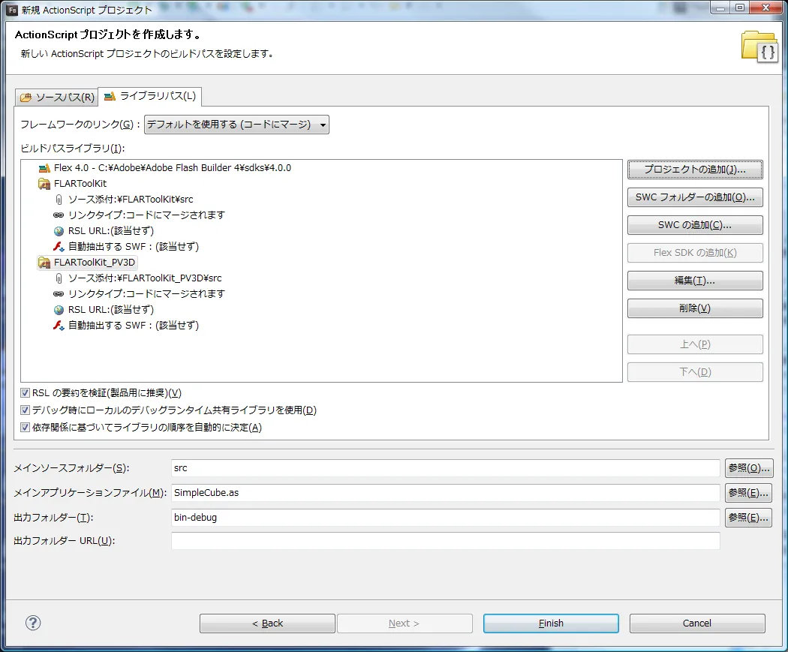Viewport: 788px width, 652px height.
Task: Toggle RSL の要約を検証 checkbox
Action: click(x=25, y=393)
